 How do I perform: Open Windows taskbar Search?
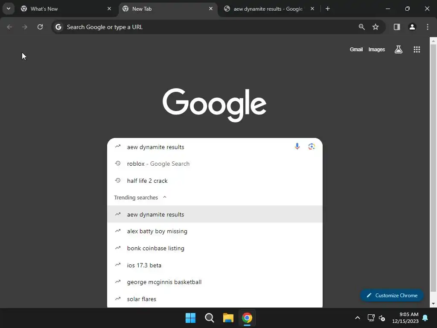(x=209, y=318)
